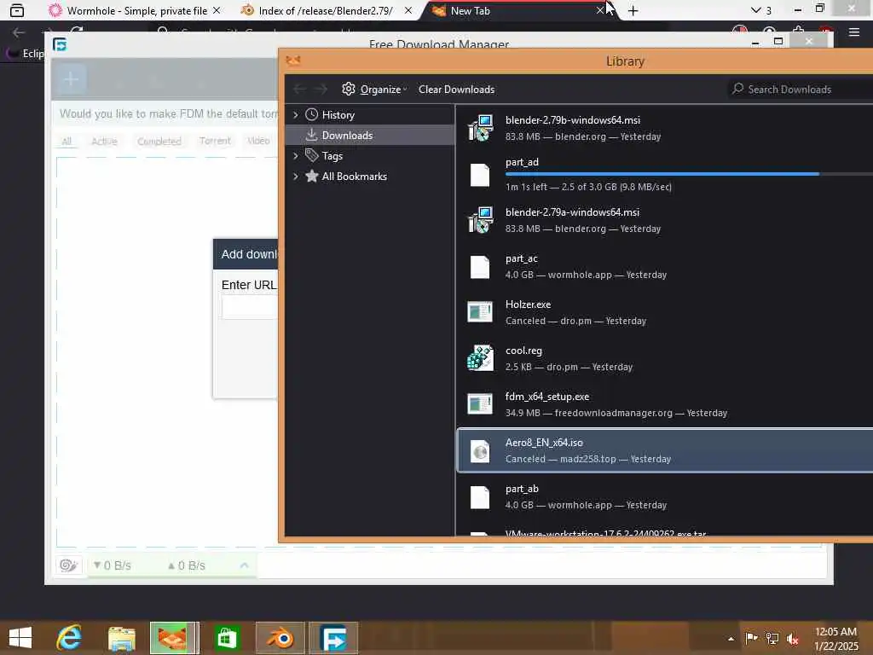
Task: Expand the All Bookmarks tree node
Action: tap(296, 176)
